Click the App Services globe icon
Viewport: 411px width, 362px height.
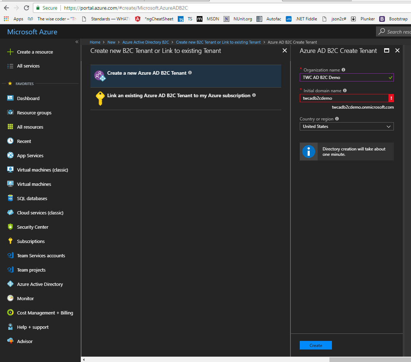[x=10, y=155]
